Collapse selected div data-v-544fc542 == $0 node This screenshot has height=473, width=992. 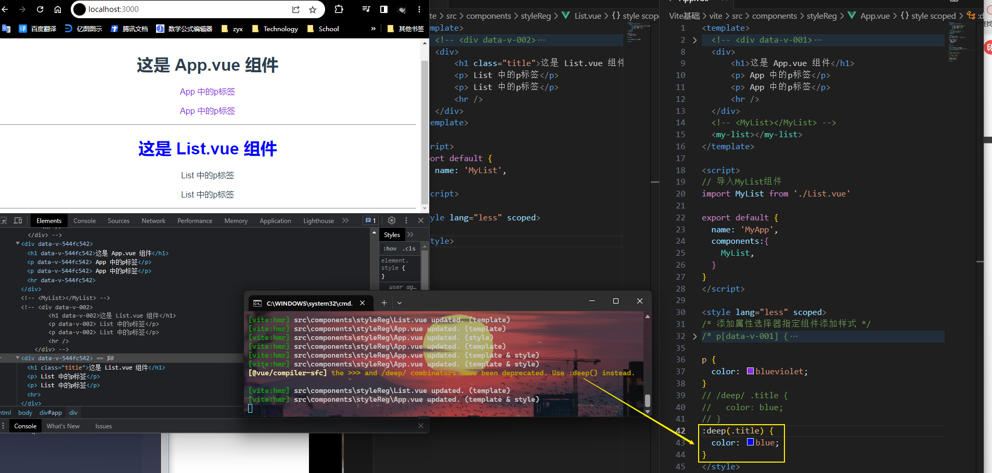click(18, 358)
